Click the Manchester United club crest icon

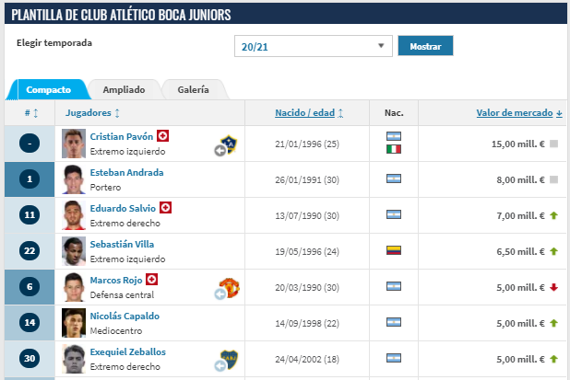[229, 288]
